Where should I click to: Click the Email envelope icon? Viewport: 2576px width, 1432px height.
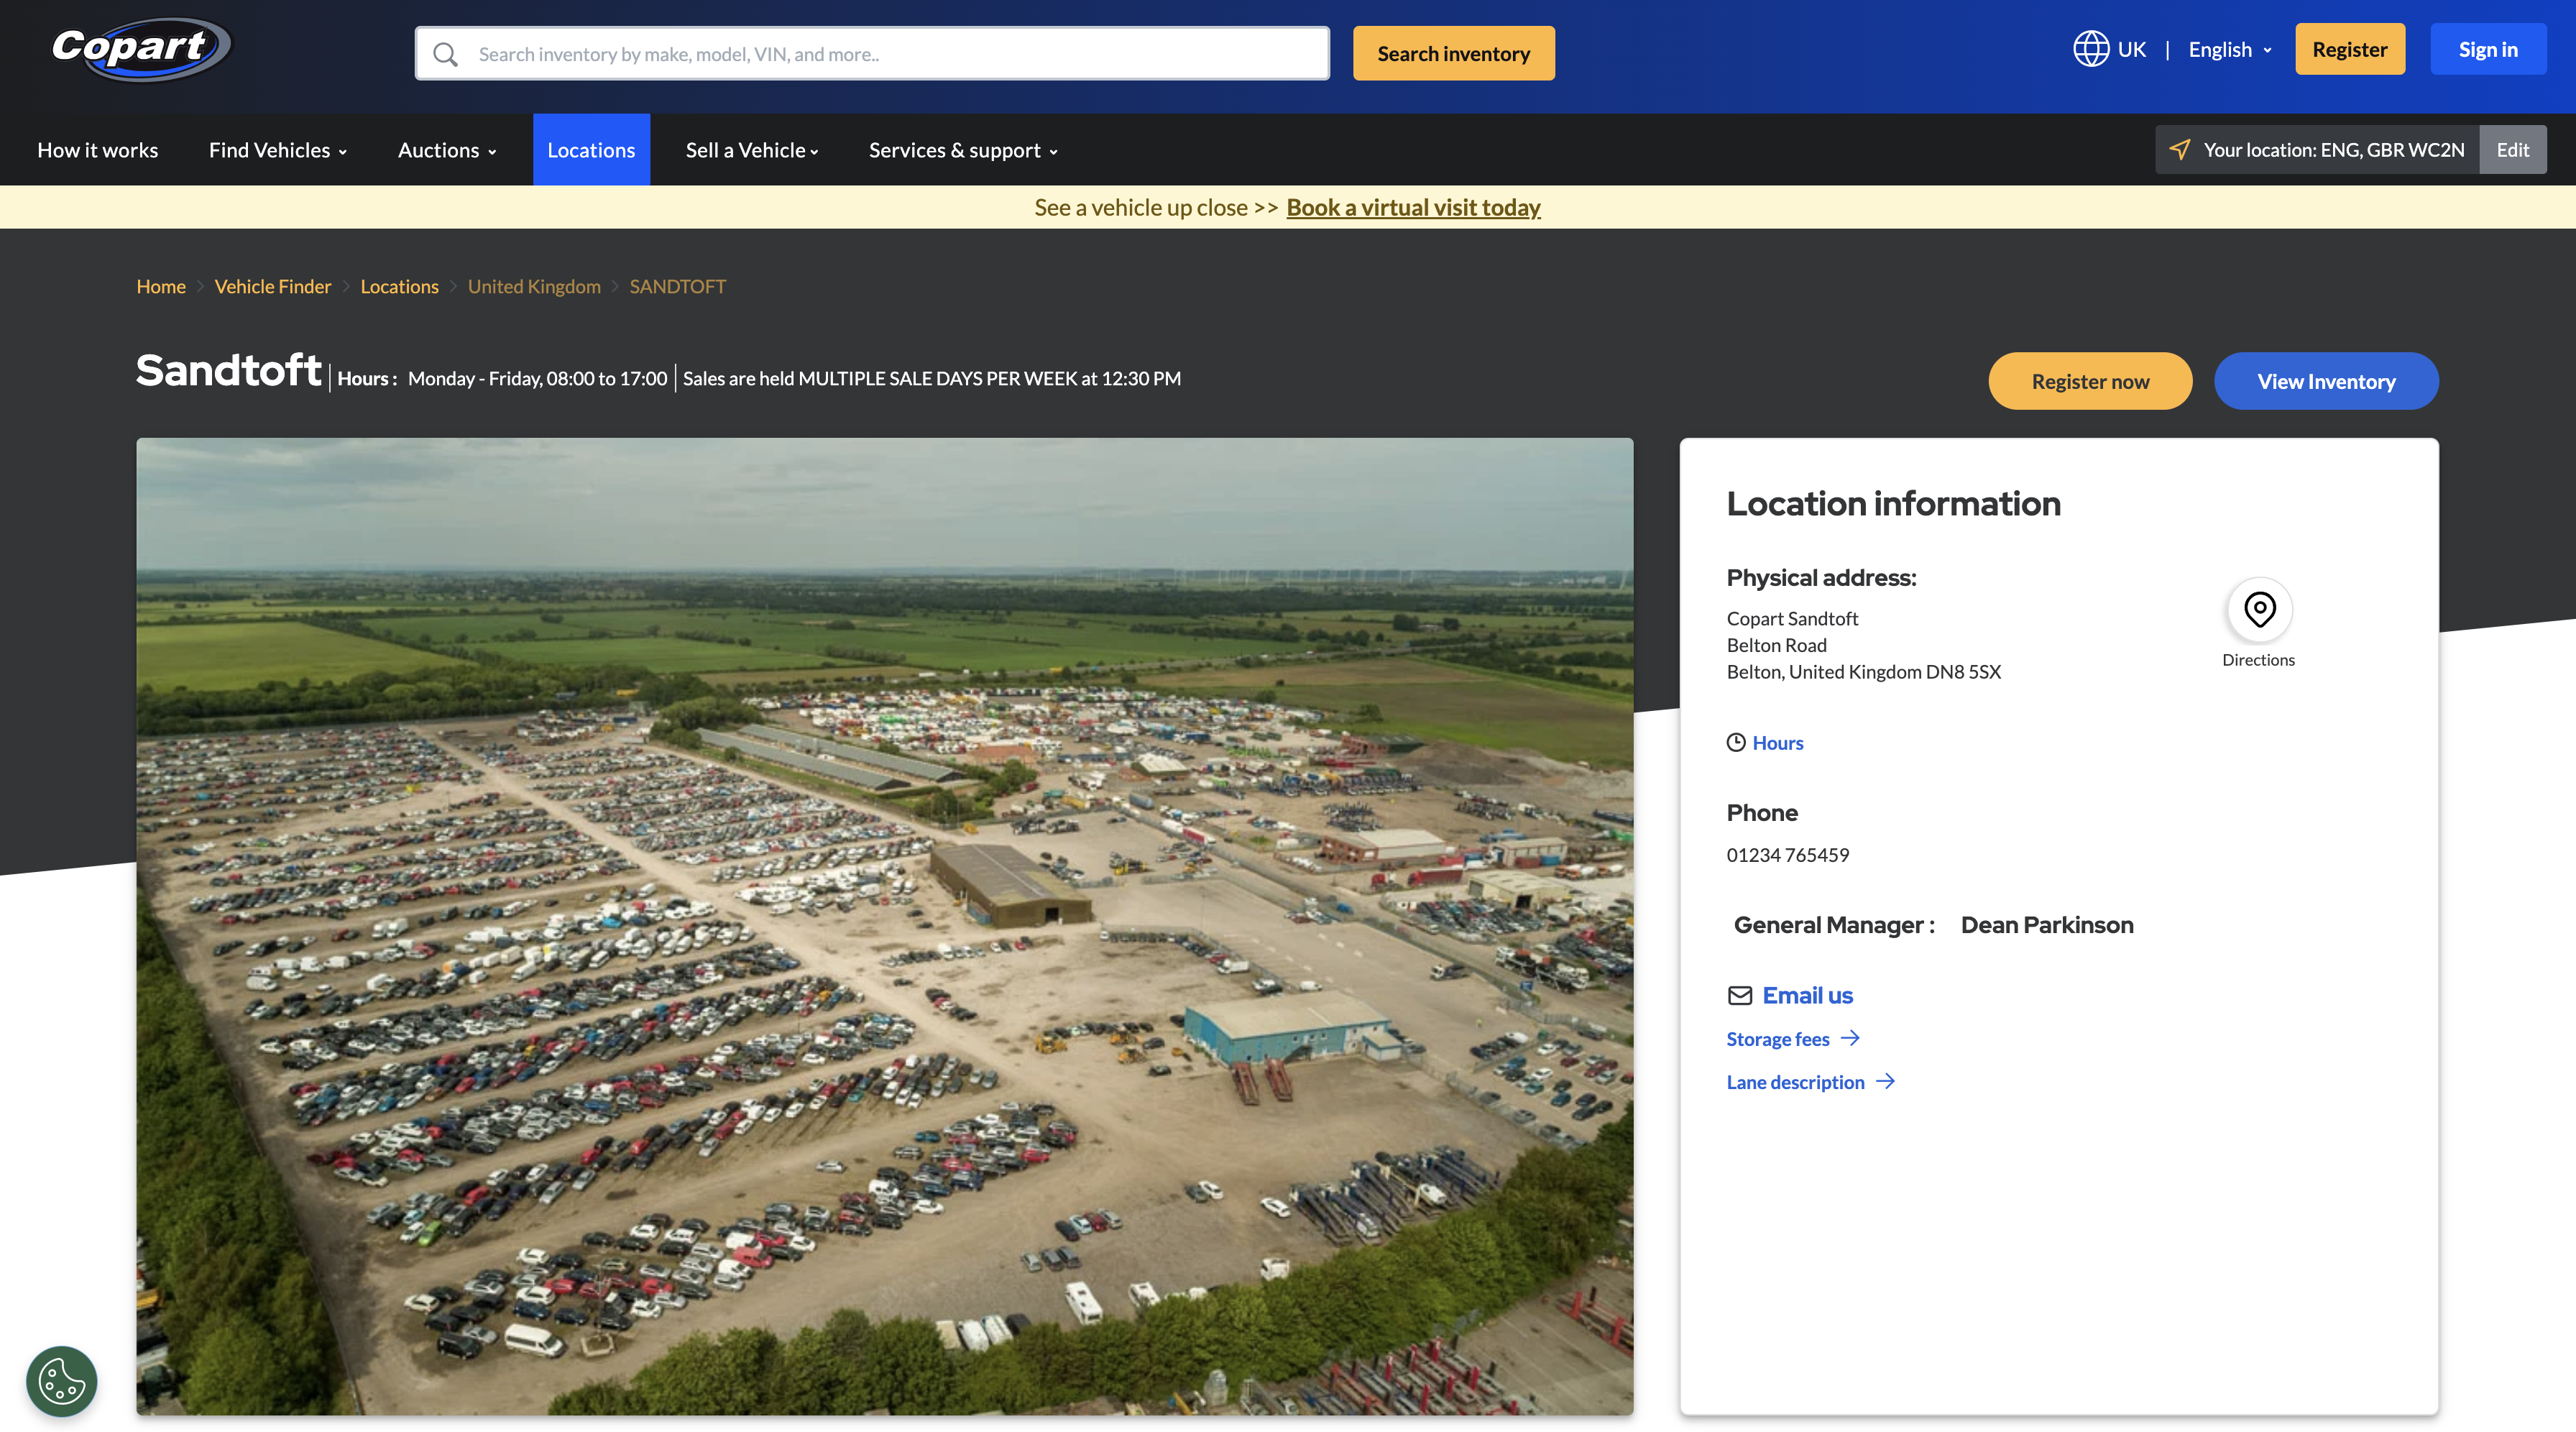coord(1740,995)
